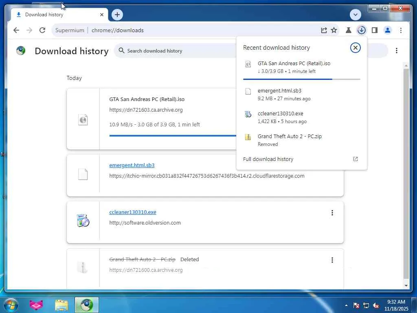Click the ccleaner installer file icon on page
This screenshot has height=313, width=417.
83,220
